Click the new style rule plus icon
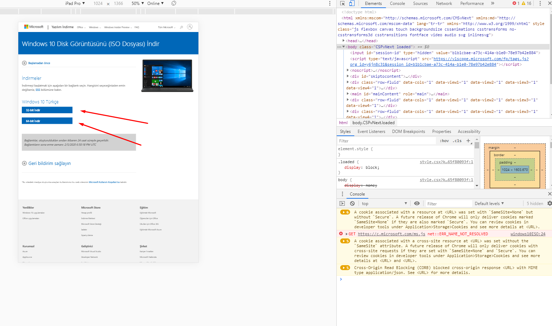This screenshot has width=552, height=326. pos(468,141)
